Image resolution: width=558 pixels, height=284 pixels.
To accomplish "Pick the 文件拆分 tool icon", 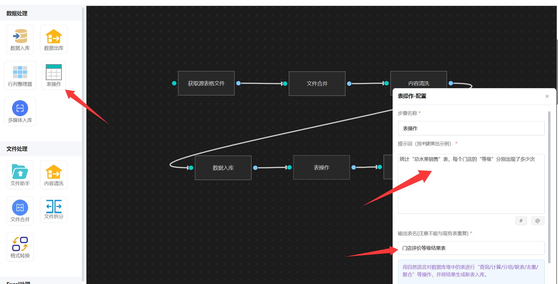I will tap(54, 209).
